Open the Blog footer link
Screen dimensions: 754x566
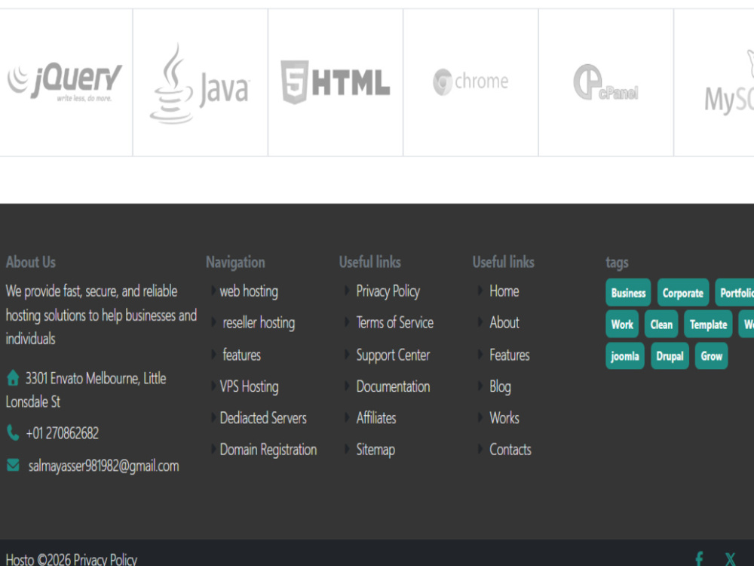click(x=500, y=386)
